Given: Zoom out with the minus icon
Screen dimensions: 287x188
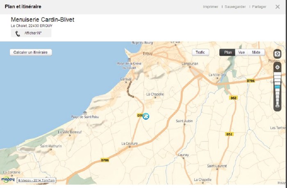Looking at the screenshot, I should tap(278, 106).
